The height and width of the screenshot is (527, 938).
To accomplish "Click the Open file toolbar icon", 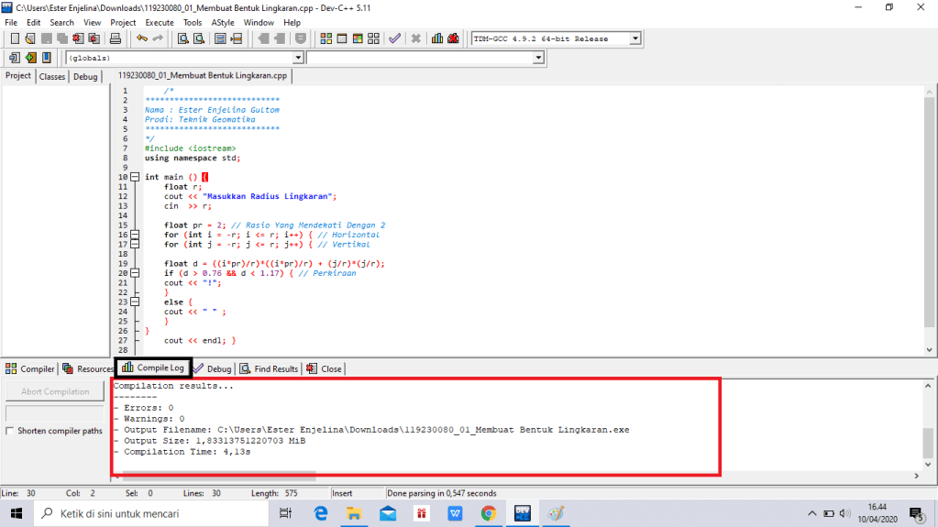I will click(x=30, y=38).
